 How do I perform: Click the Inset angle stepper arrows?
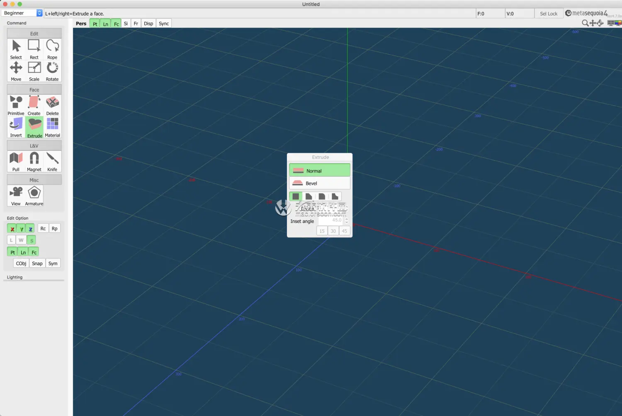[347, 220]
